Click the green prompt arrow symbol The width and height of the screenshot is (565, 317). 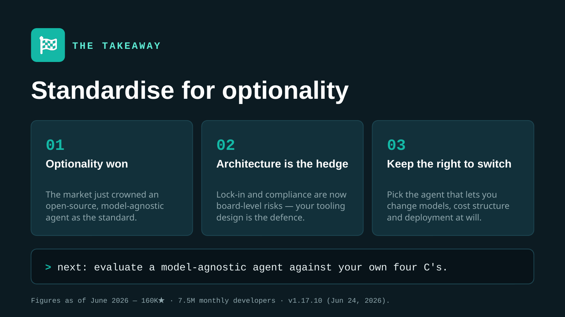tap(48, 267)
